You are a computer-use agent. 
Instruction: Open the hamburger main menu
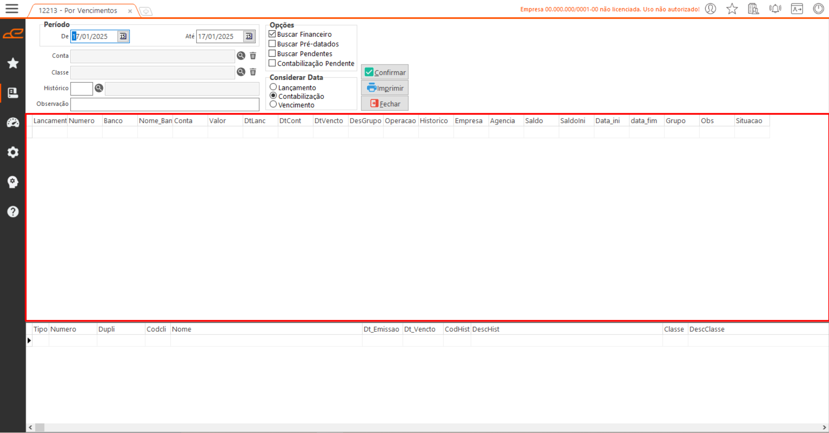(x=12, y=9)
